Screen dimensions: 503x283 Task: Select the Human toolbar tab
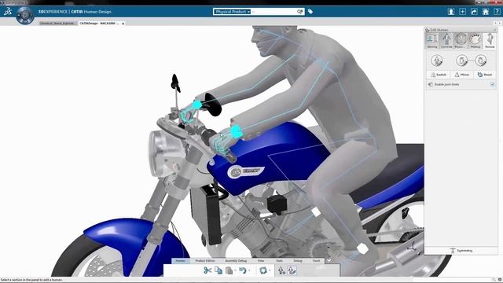pyautogui.click(x=180, y=261)
